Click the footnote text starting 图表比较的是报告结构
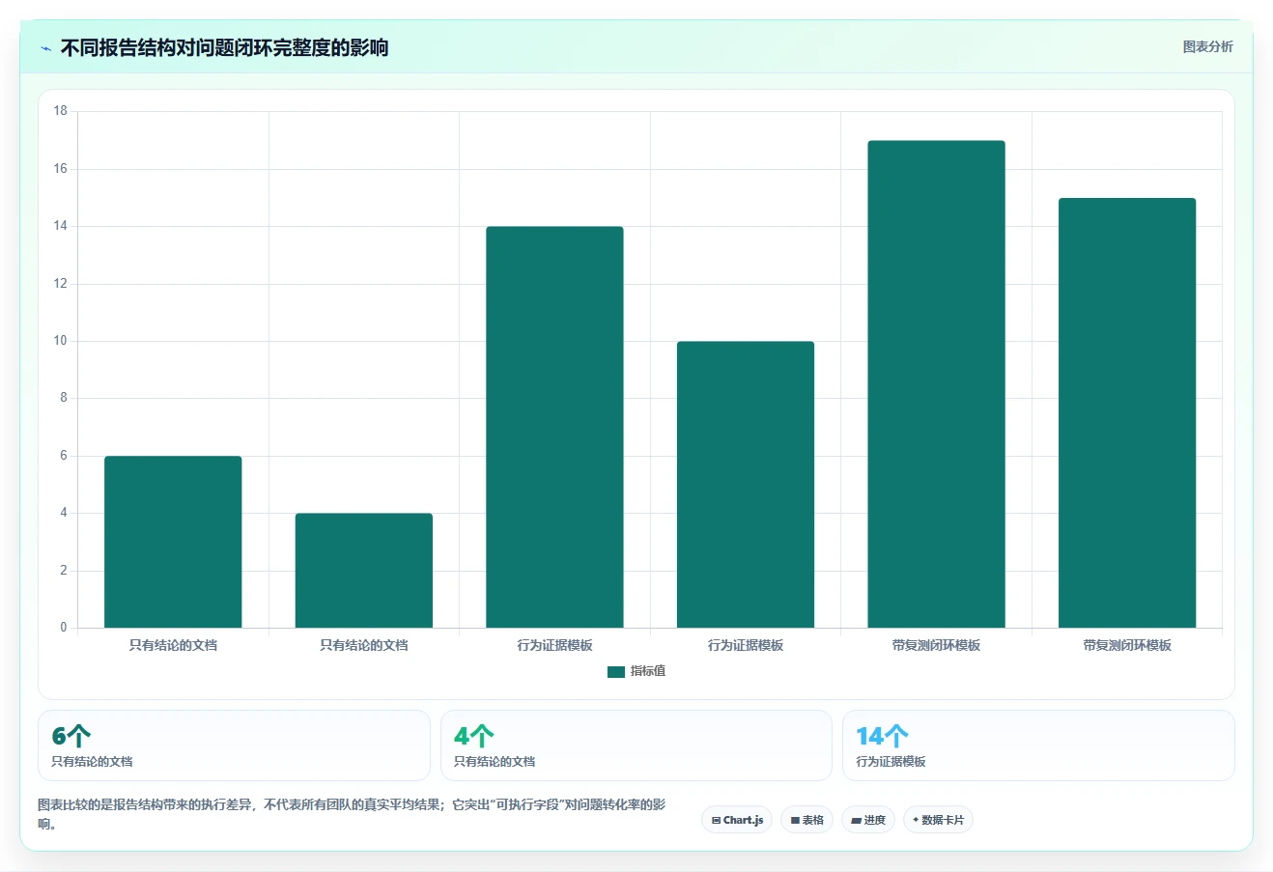The height and width of the screenshot is (872, 1273). 352,814
